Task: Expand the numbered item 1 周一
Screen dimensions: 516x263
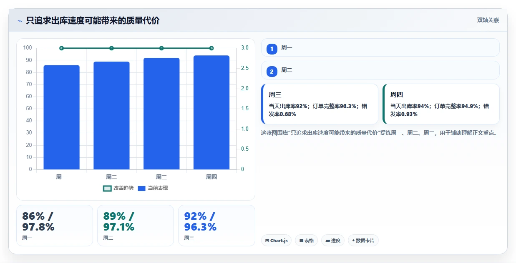Action: tap(380, 47)
